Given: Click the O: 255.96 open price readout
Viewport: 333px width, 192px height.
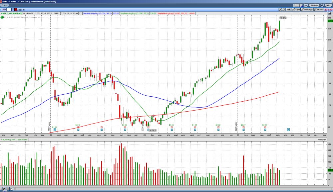Looking at the screenshot, I should click(39, 13).
